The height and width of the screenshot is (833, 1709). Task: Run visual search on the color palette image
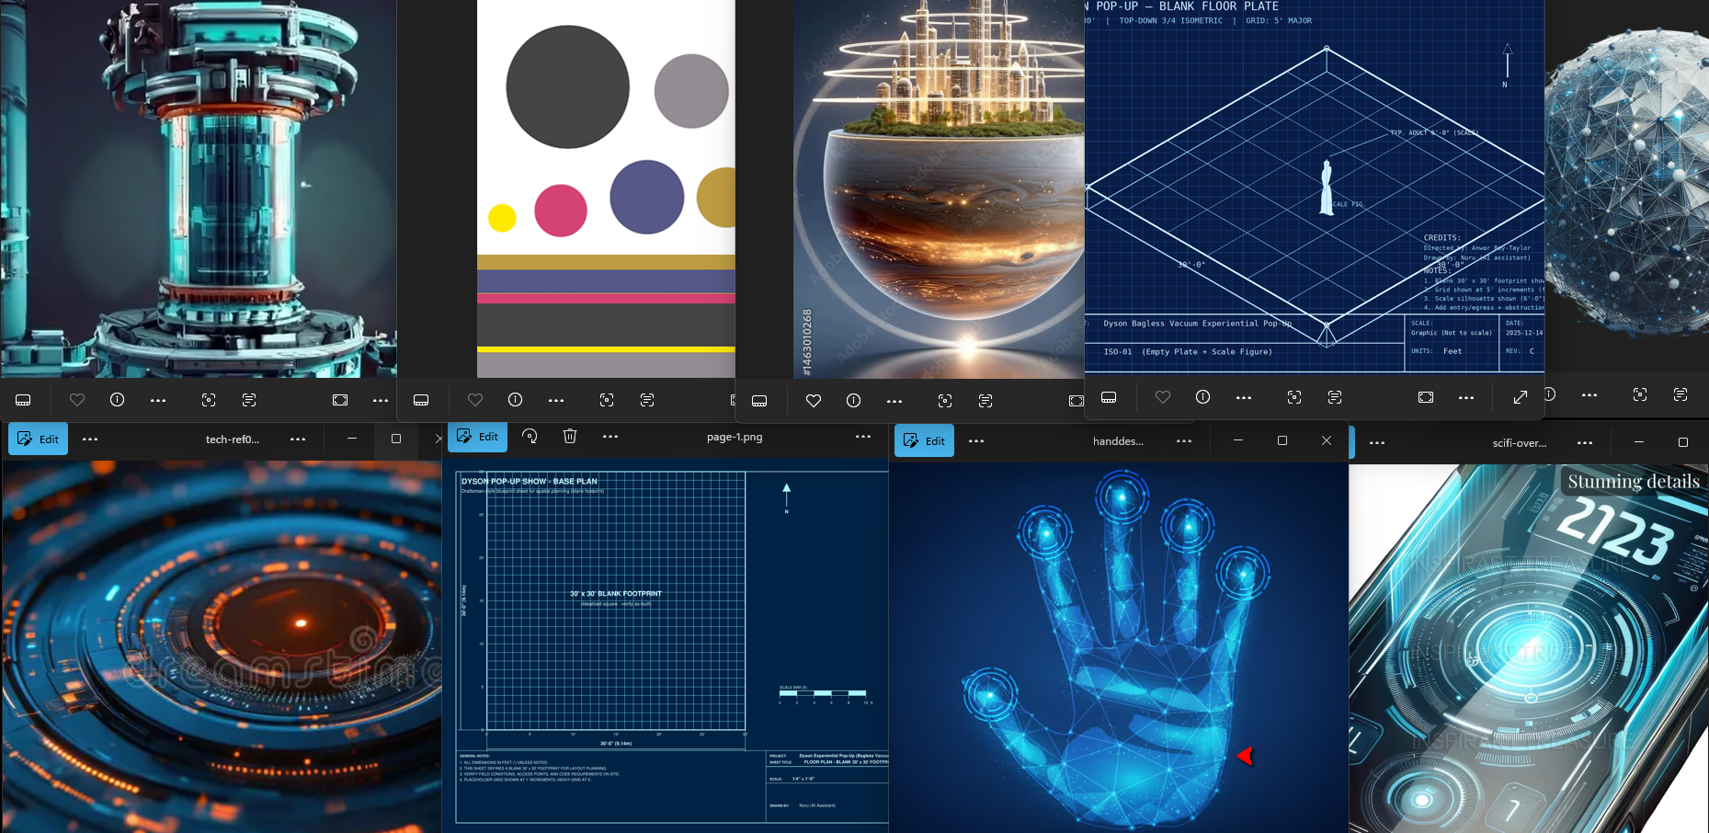607,400
